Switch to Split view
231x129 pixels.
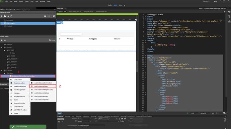(115, 5)
